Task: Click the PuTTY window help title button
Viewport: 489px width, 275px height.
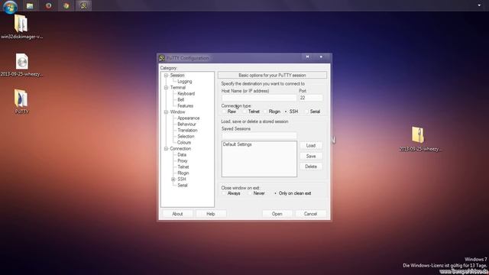Action: [307, 57]
